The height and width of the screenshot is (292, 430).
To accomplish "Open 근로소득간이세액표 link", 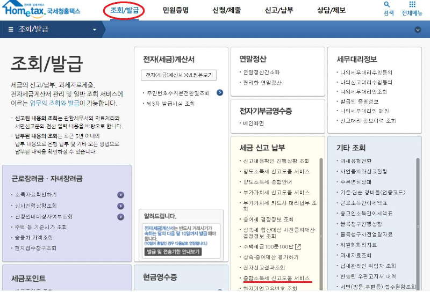I will 364,203.
